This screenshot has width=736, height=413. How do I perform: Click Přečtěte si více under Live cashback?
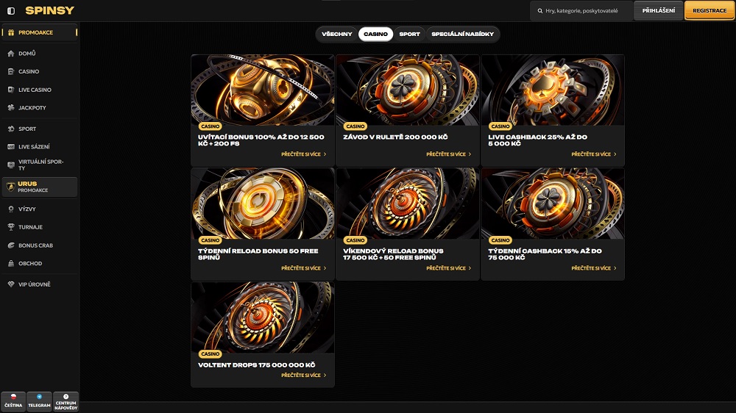[x=594, y=154]
